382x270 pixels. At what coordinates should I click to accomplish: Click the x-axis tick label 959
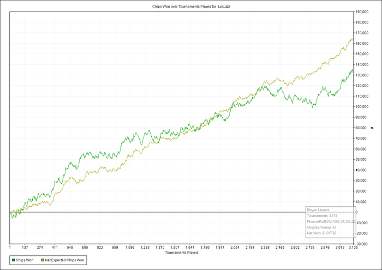[115, 247]
